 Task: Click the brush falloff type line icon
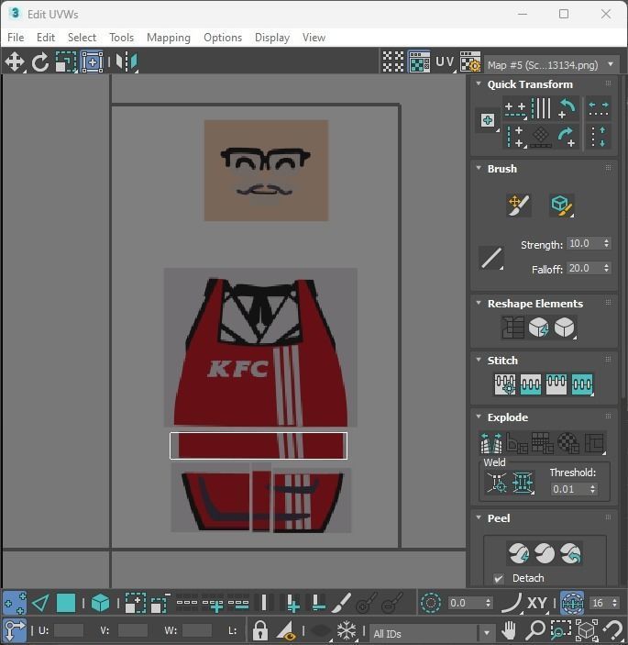pos(491,259)
